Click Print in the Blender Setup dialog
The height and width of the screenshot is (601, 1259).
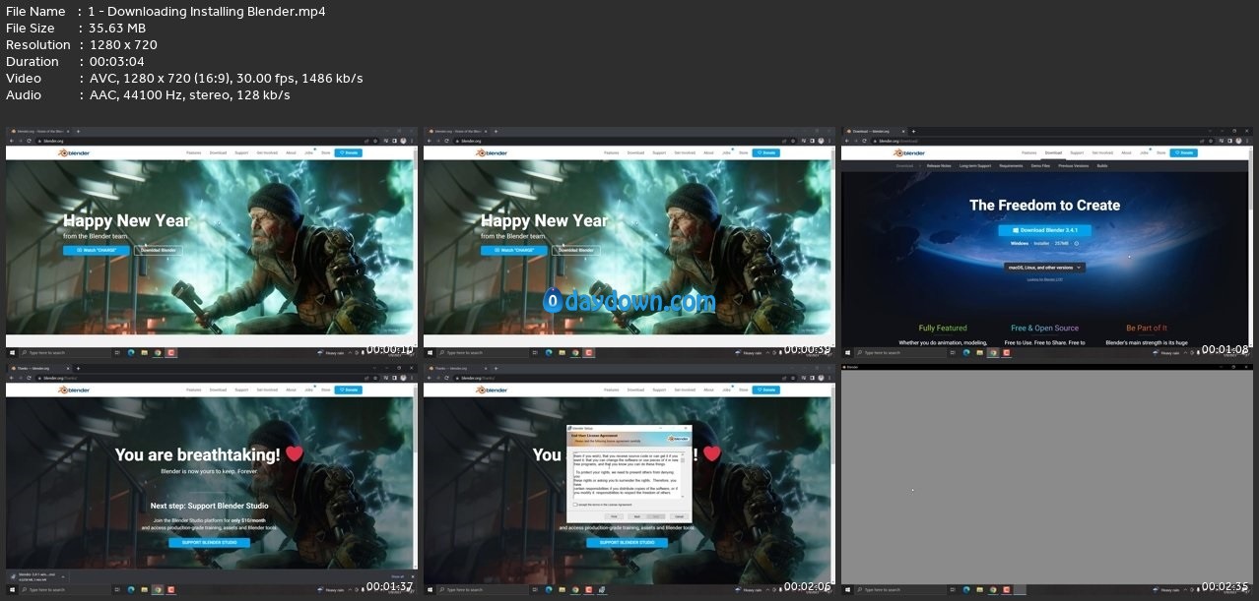[613, 516]
